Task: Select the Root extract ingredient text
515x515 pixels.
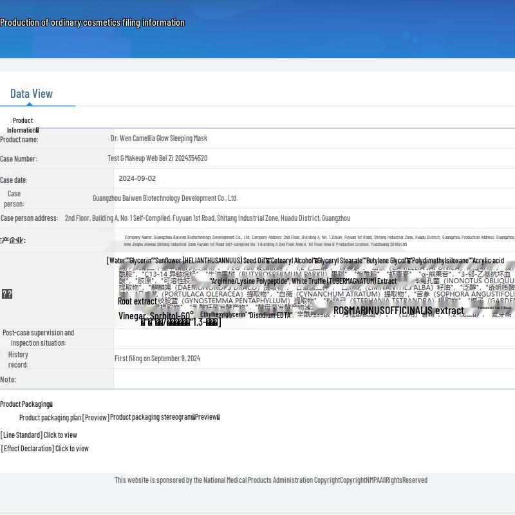Action: (x=137, y=301)
